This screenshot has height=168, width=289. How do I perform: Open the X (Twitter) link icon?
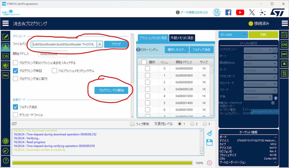252,13
